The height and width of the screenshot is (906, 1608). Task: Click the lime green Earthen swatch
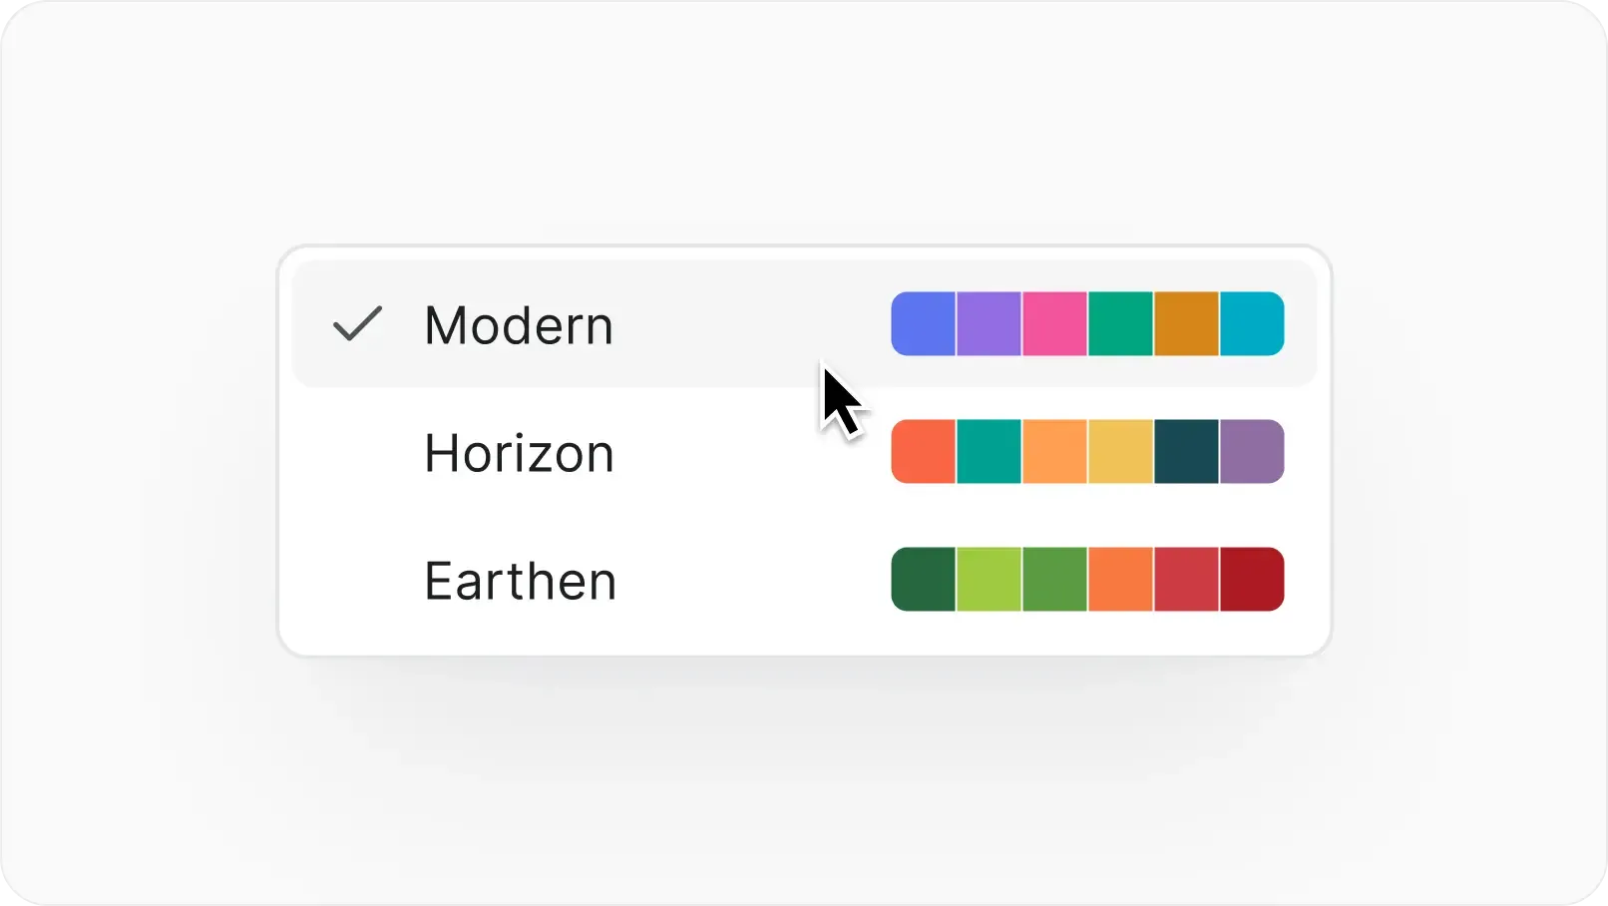[x=988, y=580]
